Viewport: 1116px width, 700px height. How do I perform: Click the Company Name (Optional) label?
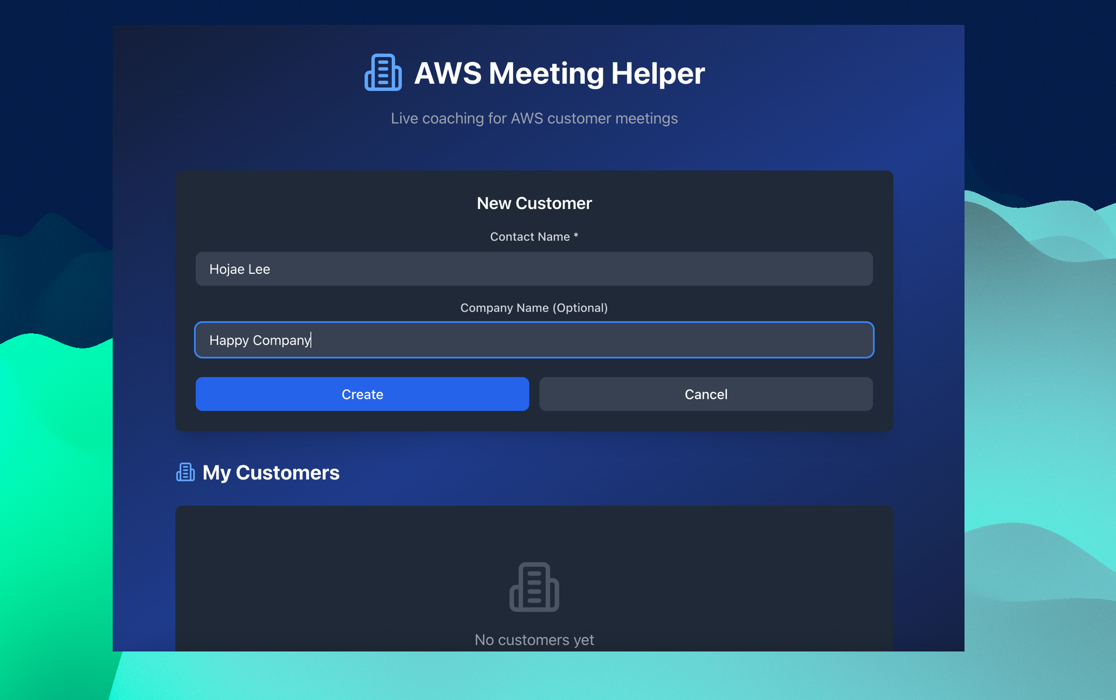tap(534, 308)
